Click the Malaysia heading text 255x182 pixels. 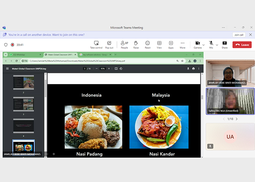click(x=161, y=95)
